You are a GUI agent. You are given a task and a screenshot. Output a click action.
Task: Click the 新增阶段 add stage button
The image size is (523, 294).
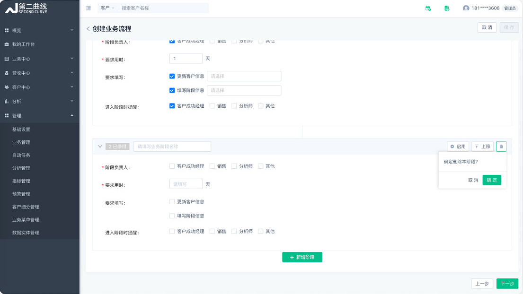[x=302, y=257]
